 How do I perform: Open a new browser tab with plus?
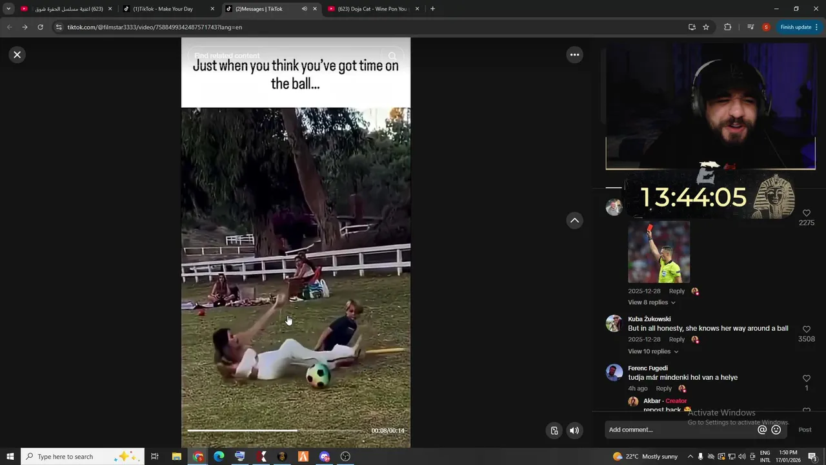click(x=432, y=9)
